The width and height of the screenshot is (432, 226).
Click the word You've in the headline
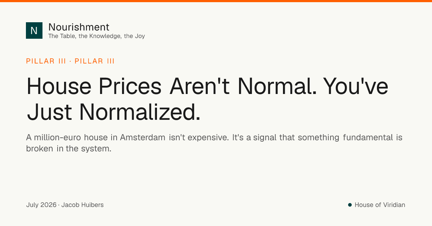[356, 86]
